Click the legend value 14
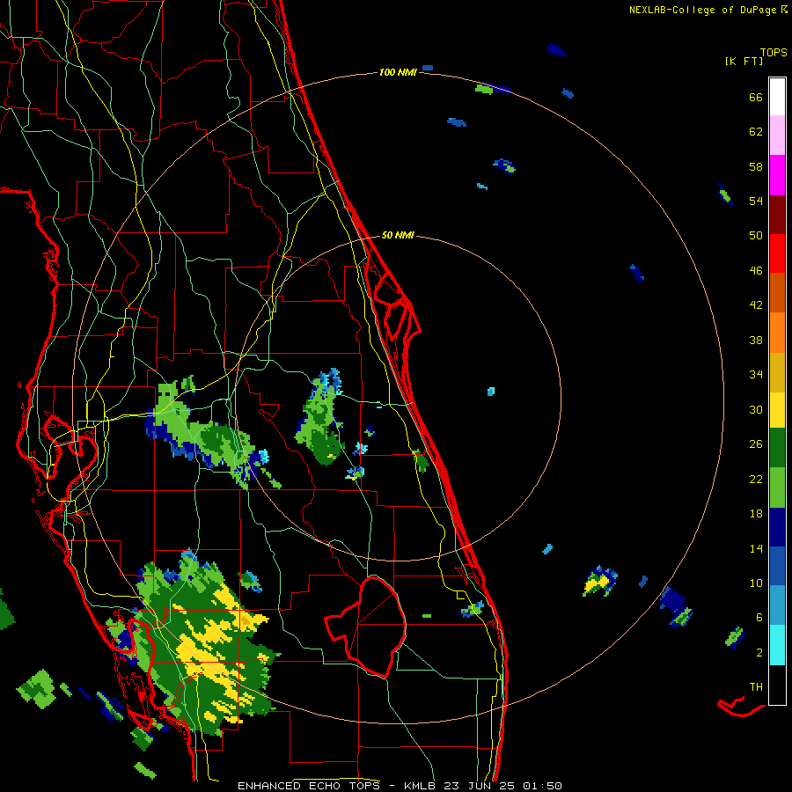 click(756, 548)
